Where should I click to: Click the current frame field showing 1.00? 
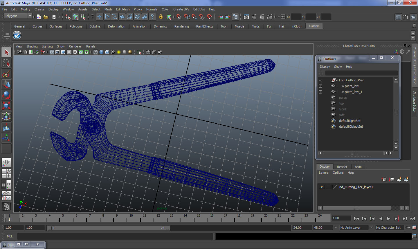(341, 218)
